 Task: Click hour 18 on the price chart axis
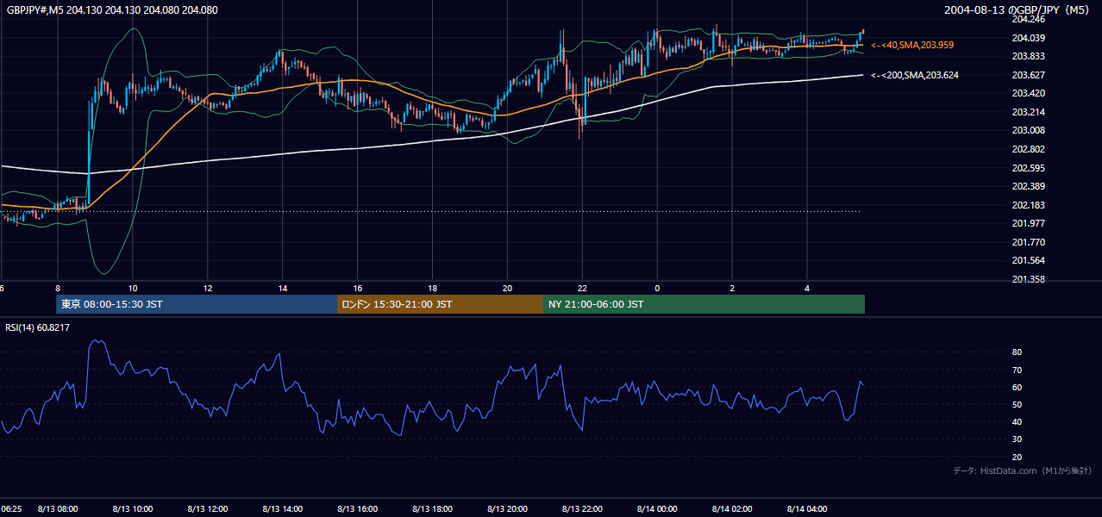[432, 288]
